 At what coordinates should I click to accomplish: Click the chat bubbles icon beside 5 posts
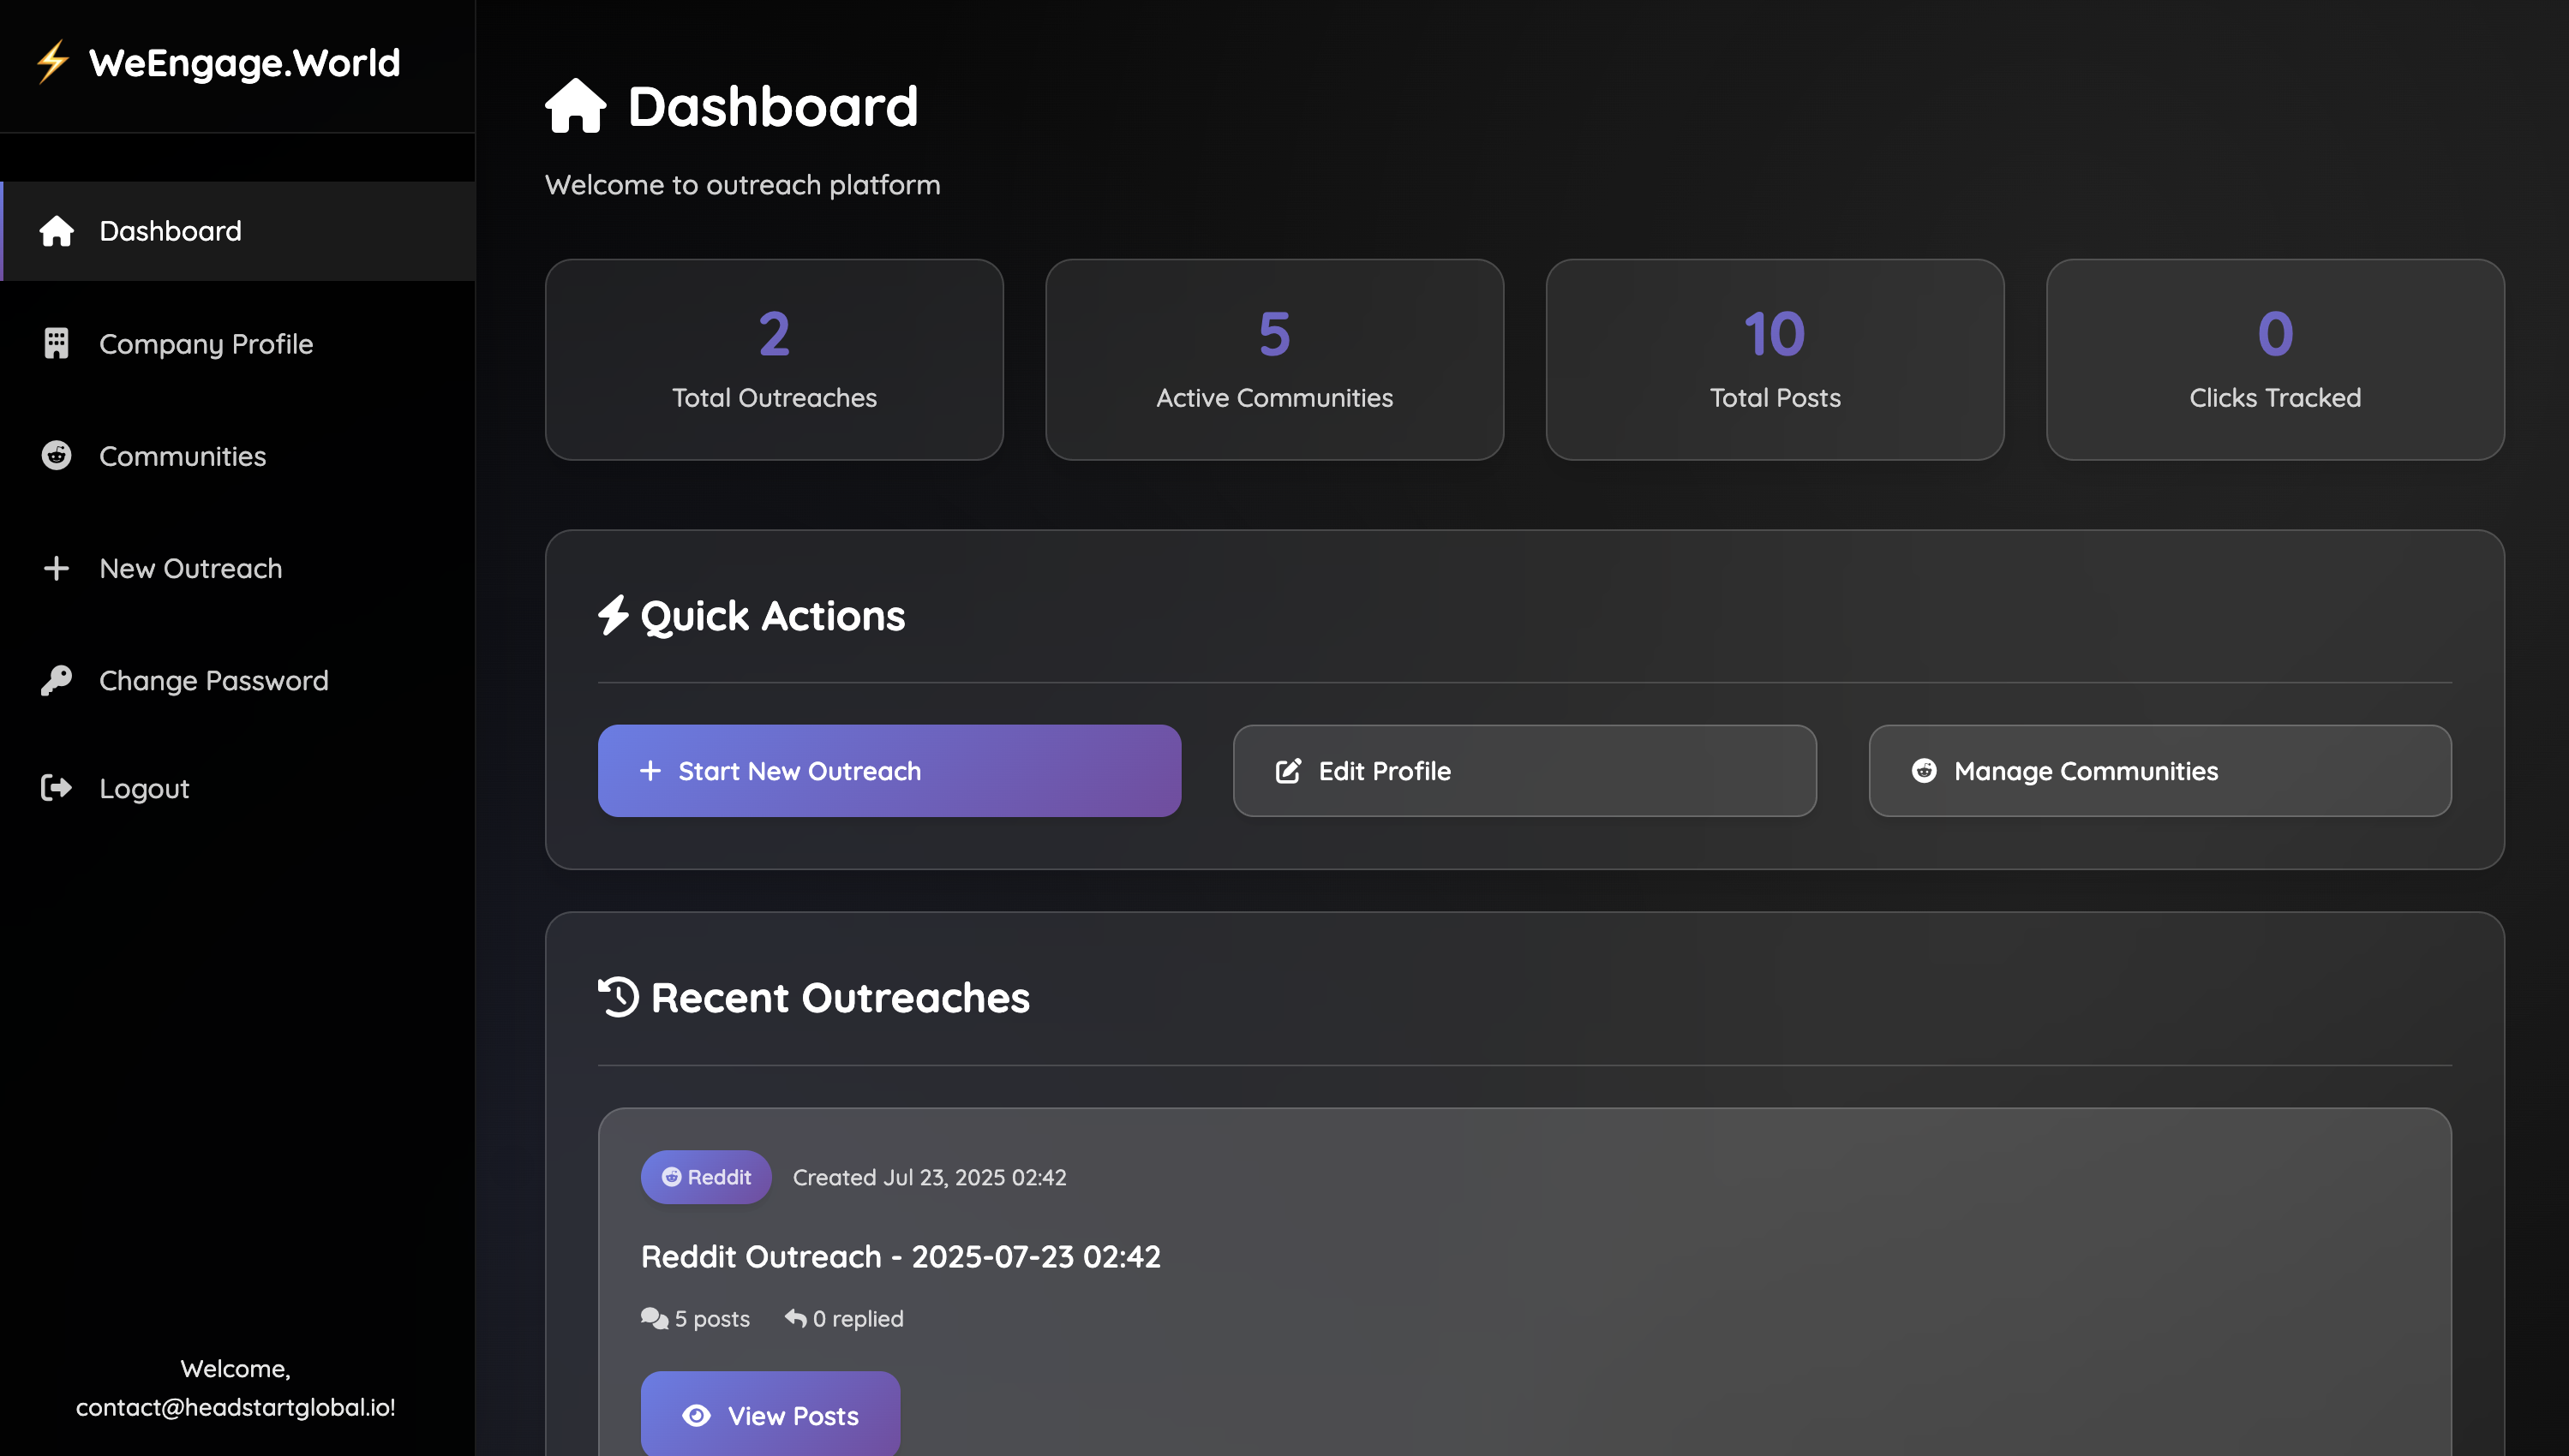(x=655, y=1319)
